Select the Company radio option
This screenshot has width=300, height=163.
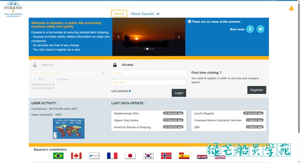coord(54,79)
